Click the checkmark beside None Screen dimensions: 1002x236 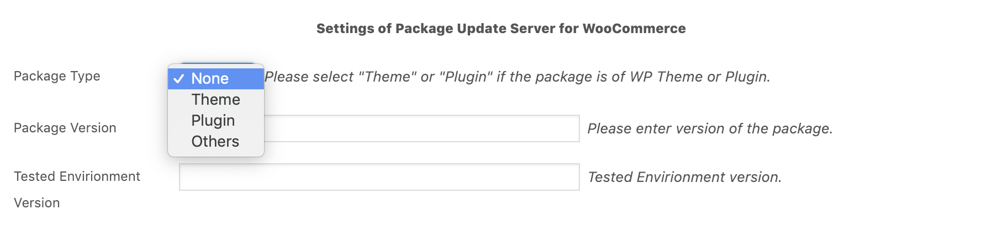click(178, 79)
